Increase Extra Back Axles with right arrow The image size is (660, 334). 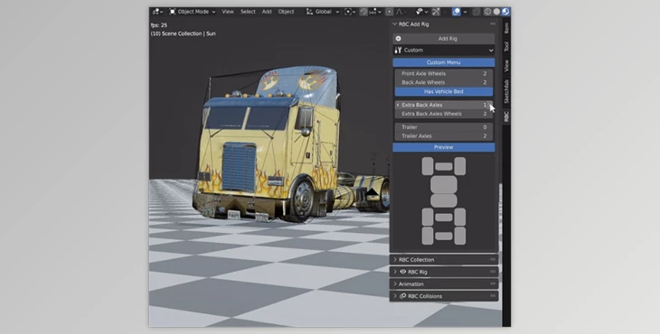click(x=490, y=105)
